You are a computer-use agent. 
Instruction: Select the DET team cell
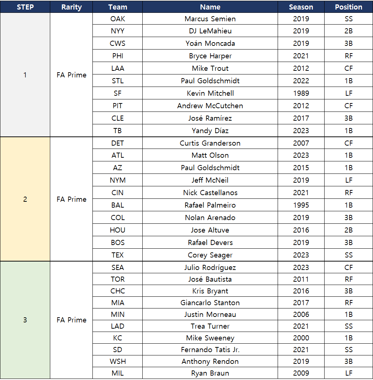point(118,143)
